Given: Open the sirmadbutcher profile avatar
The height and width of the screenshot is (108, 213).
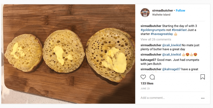Looking at the screenshot, I should pyautogui.click(x=145, y=12).
